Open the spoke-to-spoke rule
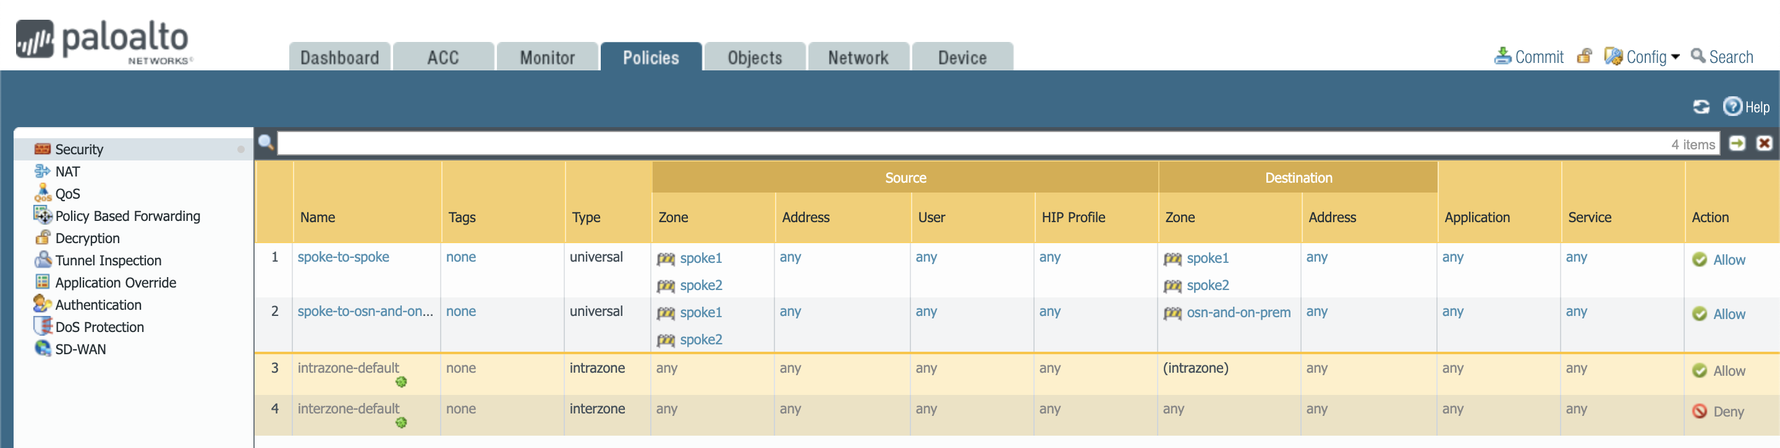Screen dimensions: 1780x448 point(343,257)
